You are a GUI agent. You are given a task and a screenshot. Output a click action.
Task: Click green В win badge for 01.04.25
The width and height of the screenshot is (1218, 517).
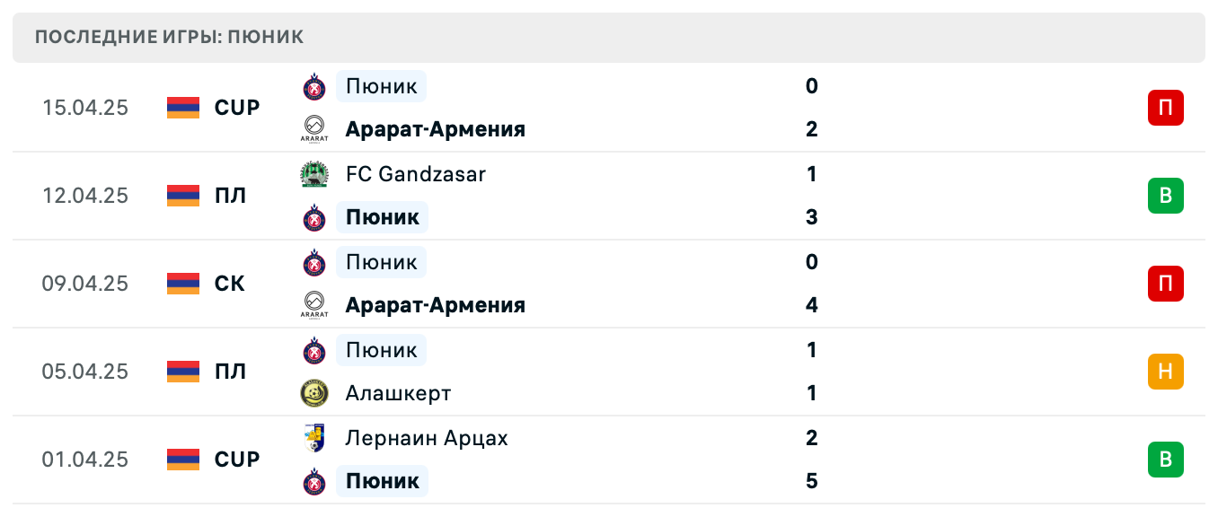coord(1165,460)
